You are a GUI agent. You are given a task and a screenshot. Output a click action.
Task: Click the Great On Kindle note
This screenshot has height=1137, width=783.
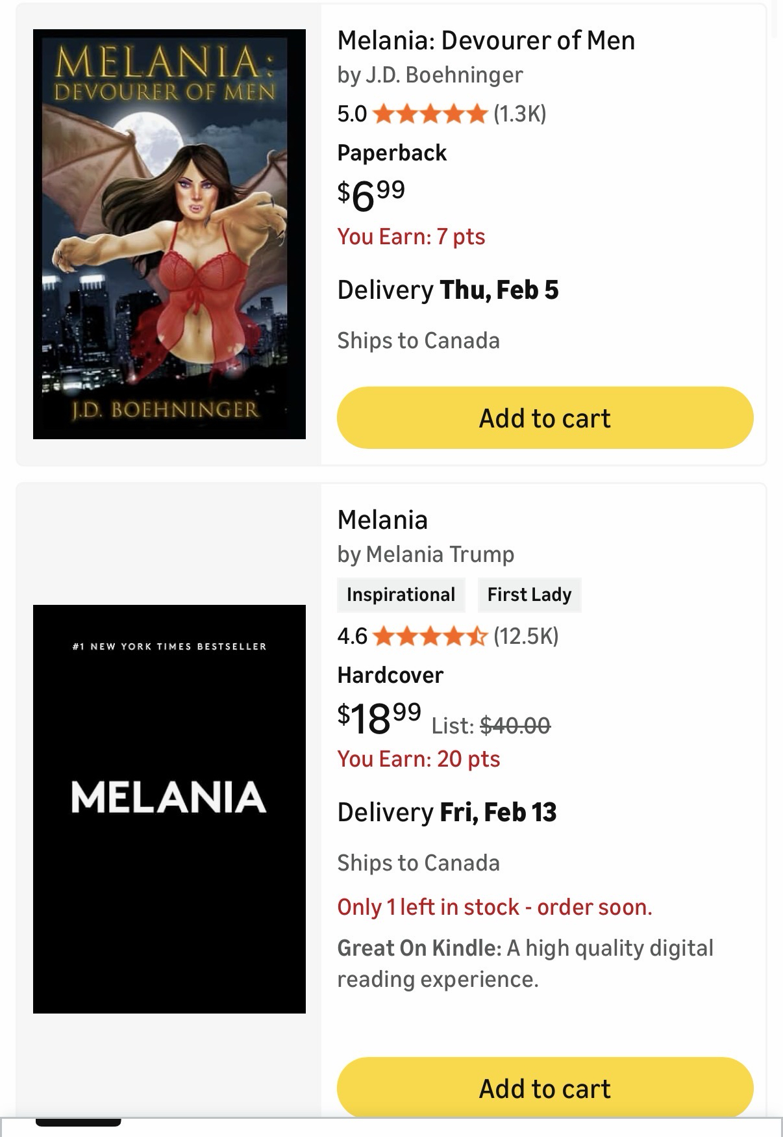(x=525, y=963)
